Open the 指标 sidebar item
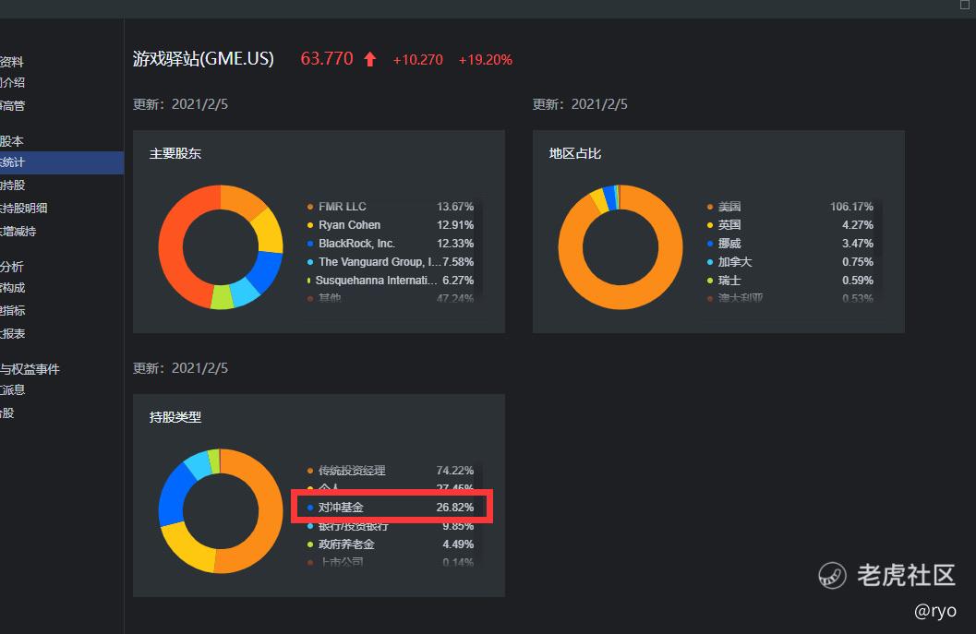Image resolution: width=976 pixels, height=634 pixels. point(12,311)
